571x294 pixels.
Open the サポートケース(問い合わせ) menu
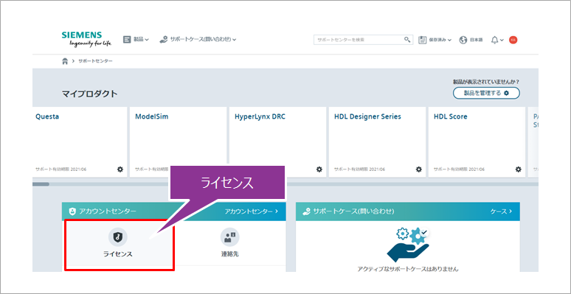(x=198, y=40)
